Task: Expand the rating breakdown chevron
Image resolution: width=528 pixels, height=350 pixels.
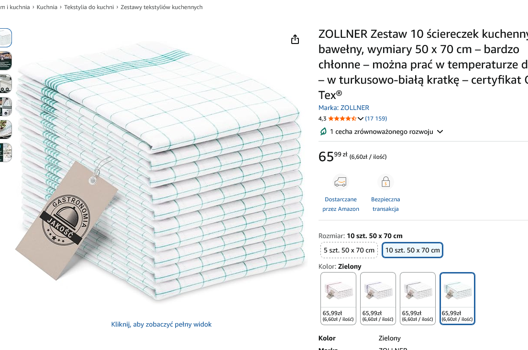Action: [x=360, y=119]
